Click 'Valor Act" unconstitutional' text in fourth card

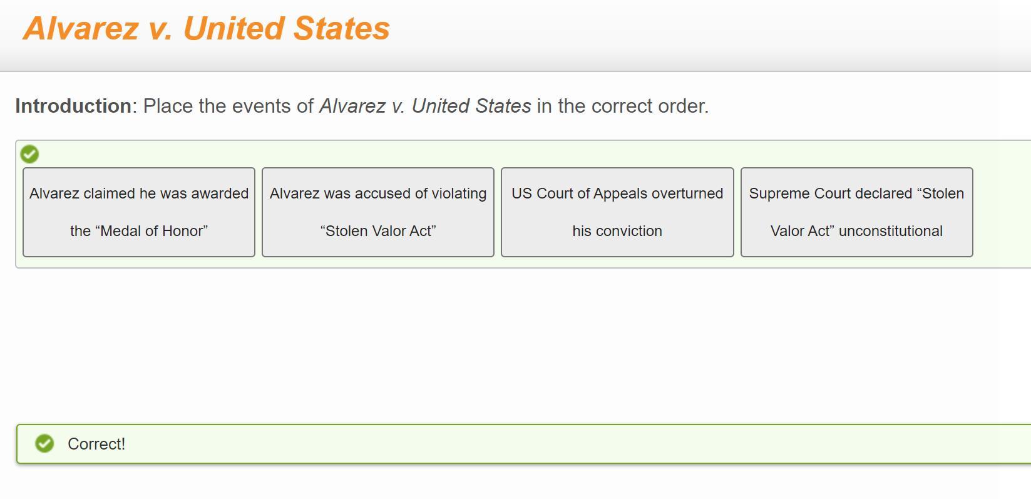856,231
